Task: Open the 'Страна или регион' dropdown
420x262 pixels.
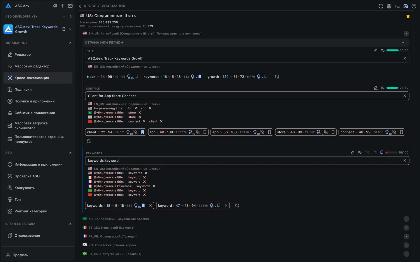Action: click(403, 43)
